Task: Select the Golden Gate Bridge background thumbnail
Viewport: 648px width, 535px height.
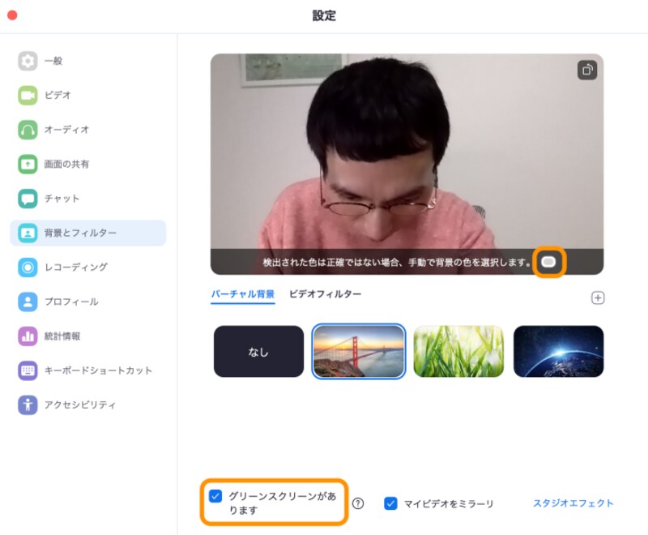Action: (x=358, y=351)
